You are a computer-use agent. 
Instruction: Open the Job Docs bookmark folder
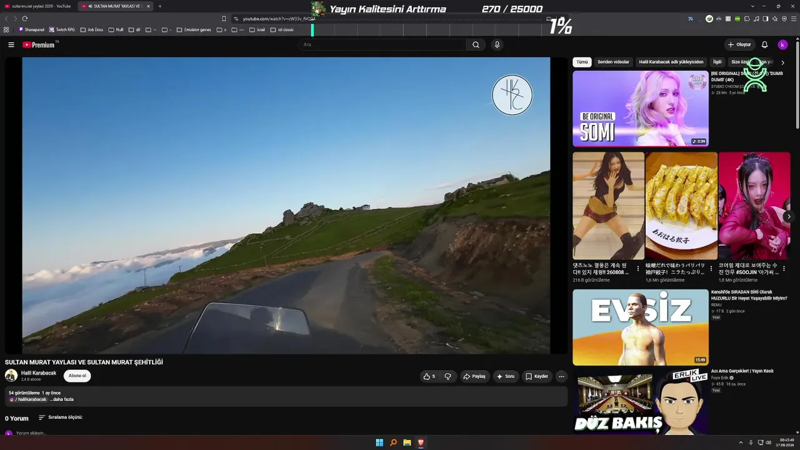(92, 29)
